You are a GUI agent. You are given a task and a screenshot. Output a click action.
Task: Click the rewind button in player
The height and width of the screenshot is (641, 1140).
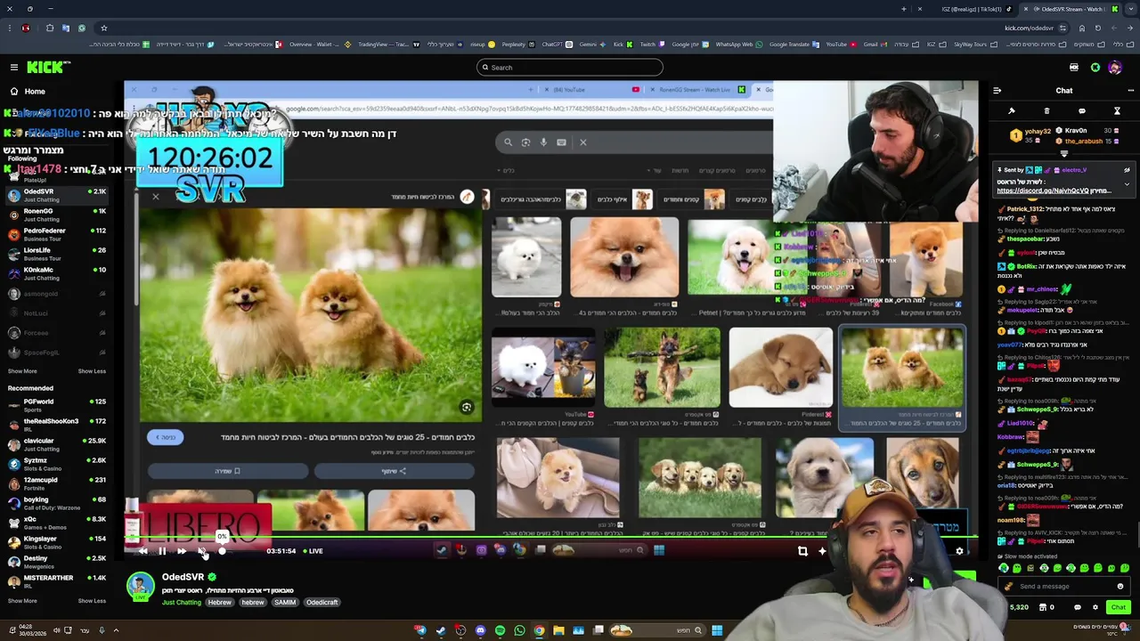pos(142,551)
